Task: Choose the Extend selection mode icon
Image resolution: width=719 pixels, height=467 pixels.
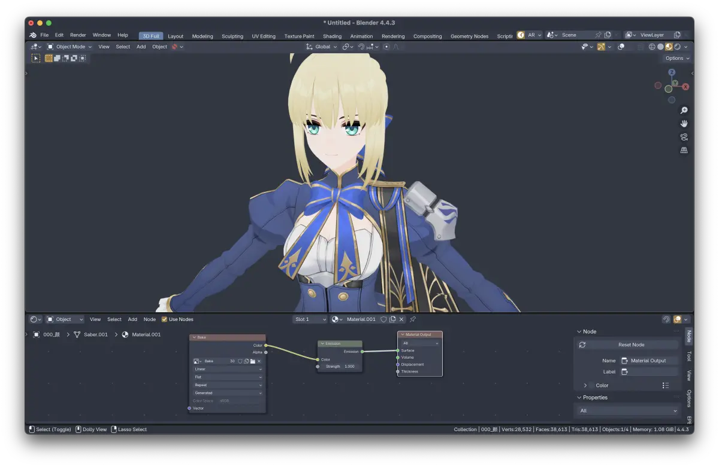Action: [x=57, y=58]
